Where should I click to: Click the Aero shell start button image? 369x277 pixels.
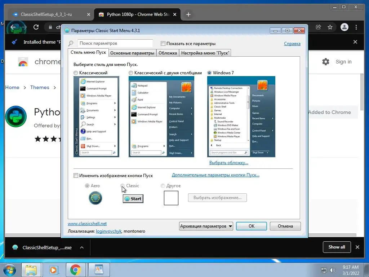tap(95, 198)
